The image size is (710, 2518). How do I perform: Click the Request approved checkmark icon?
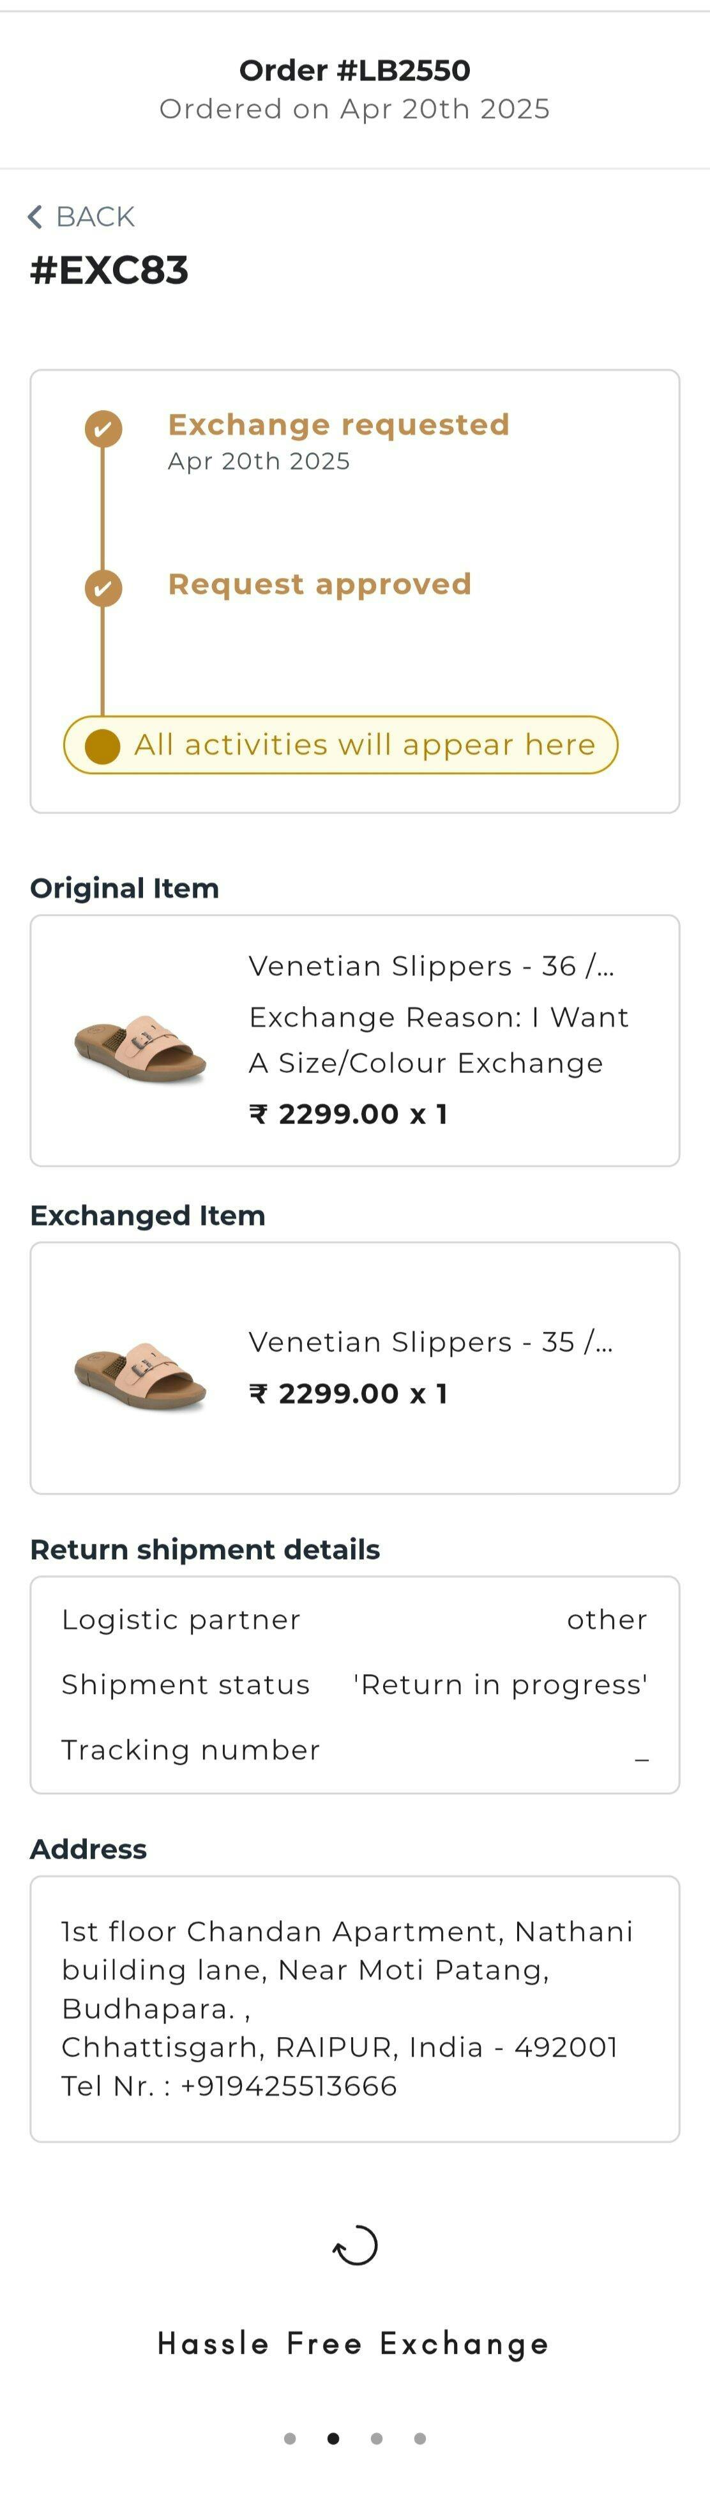coord(103,588)
